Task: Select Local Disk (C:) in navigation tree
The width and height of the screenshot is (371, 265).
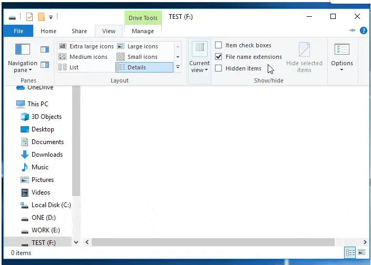Action: pos(51,205)
